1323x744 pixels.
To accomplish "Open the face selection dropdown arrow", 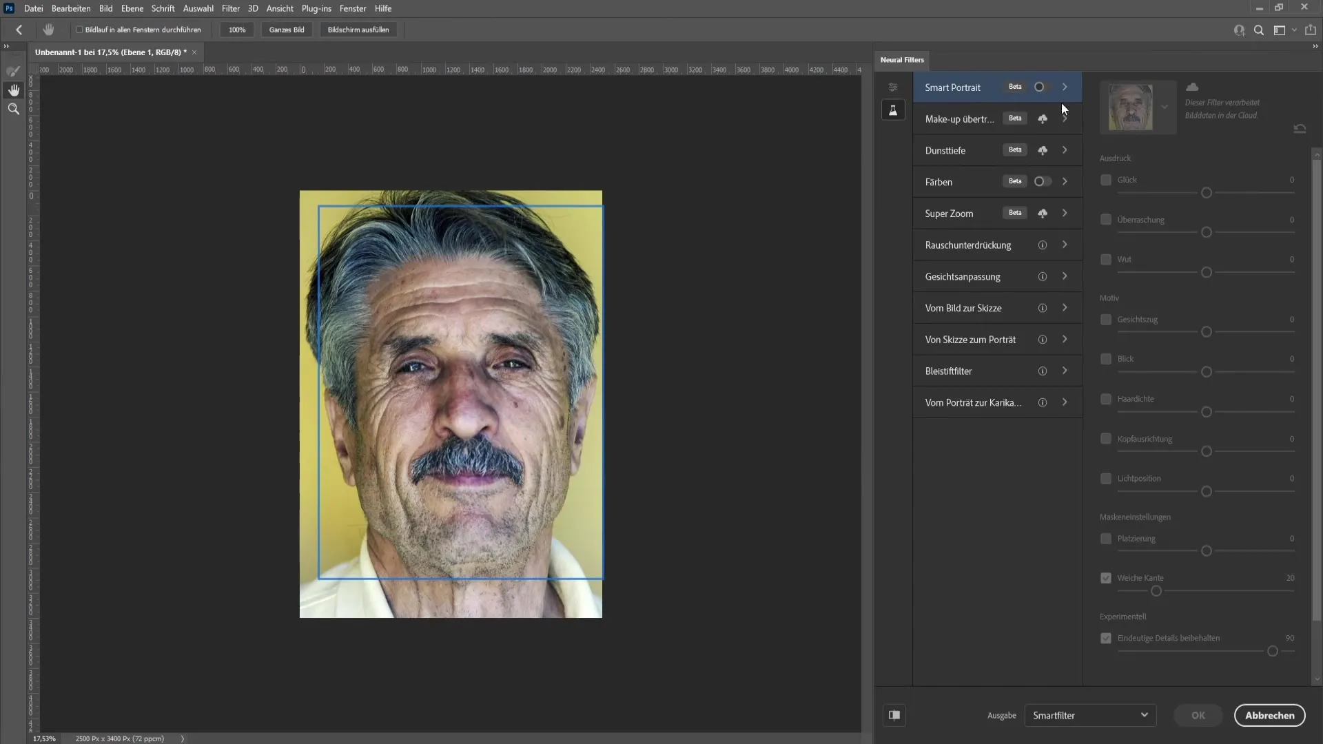I will point(1165,107).
